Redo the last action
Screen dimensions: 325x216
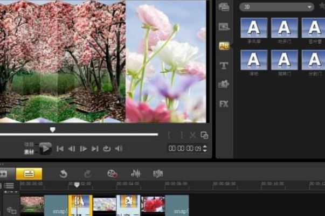88,174
